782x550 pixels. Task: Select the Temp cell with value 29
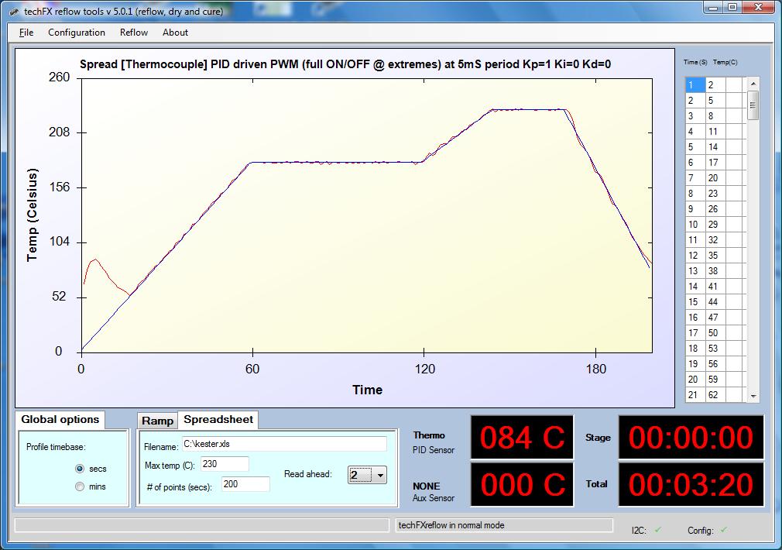(715, 224)
